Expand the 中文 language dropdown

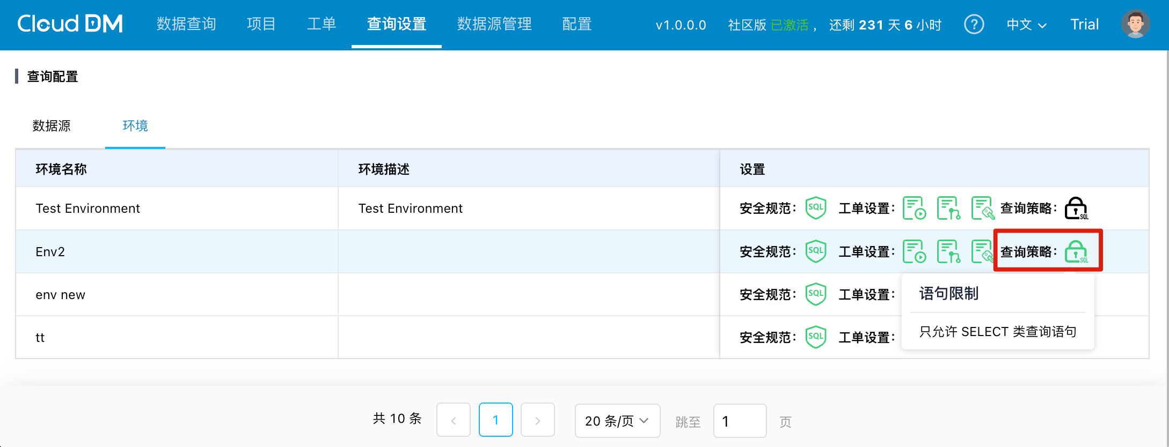point(1026,25)
